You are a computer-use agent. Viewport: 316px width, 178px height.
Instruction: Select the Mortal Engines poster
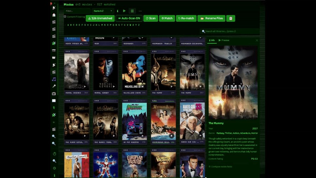(x=77, y=72)
